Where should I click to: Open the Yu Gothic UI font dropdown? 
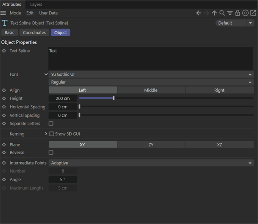(151, 74)
